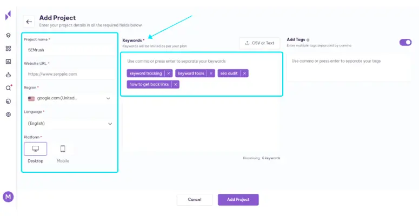The width and height of the screenshot is (419, 216).
Task: Click the 'Remaining: 6 keywords' text
Action: pos(262,158)
